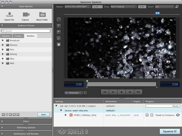
Task: Switch to the Favorites presets tab
Action: [6, 36]
